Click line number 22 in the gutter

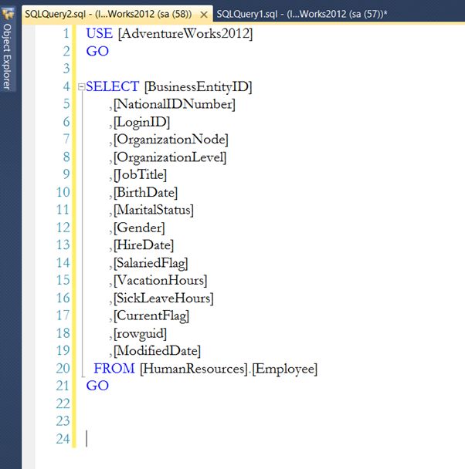pos(63,403)
